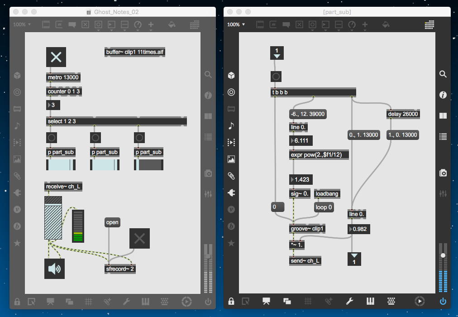This screenshot has height=317, width=458.
Task: Toggle the X toggle above metro 13000
Action: point(56,57)
